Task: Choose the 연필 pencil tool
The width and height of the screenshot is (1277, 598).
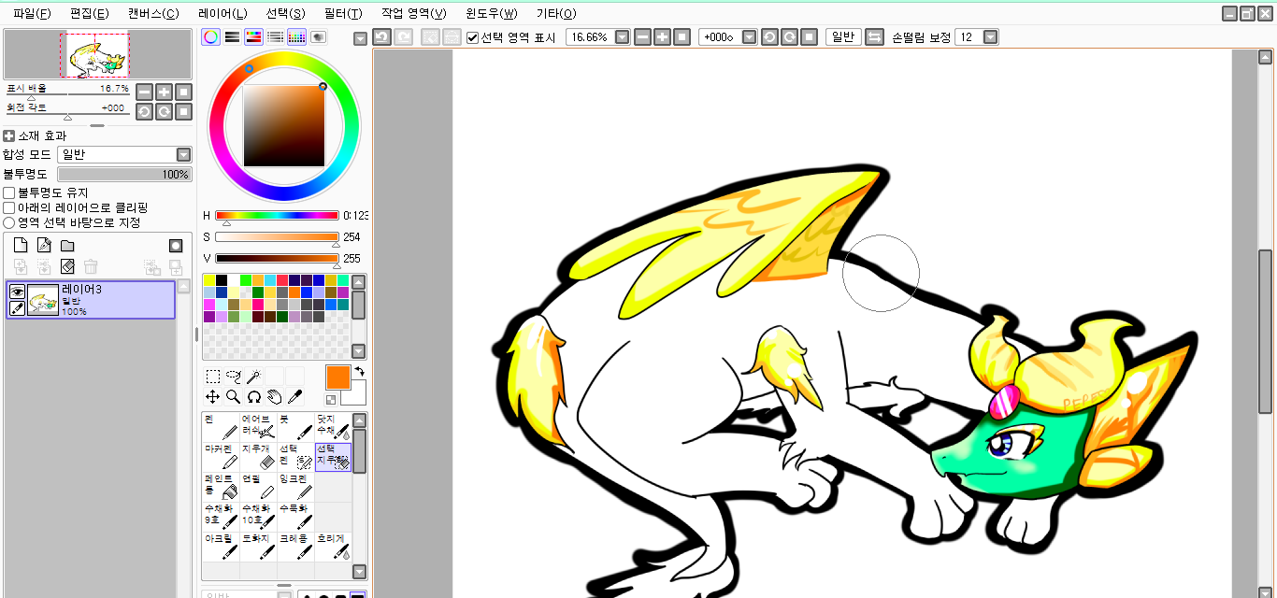Action: (x=258, y=487)
